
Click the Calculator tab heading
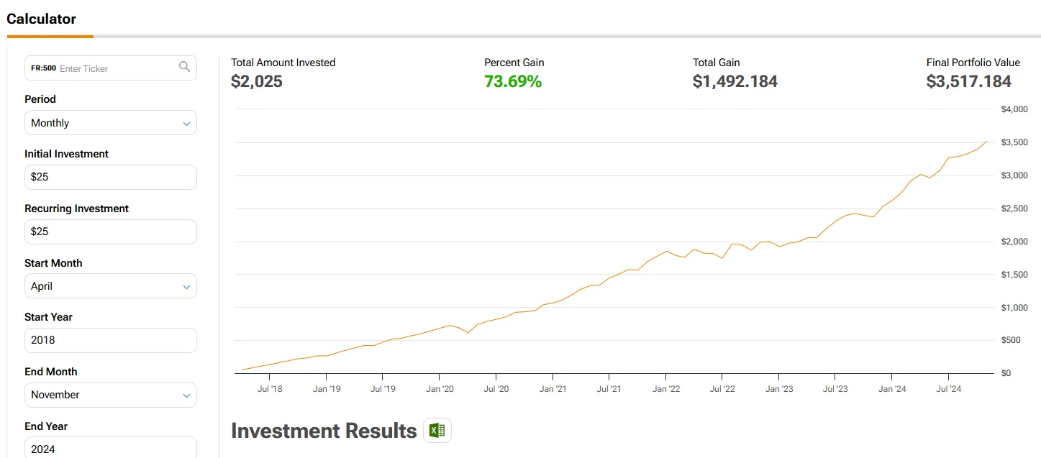[x=42, y=19]
